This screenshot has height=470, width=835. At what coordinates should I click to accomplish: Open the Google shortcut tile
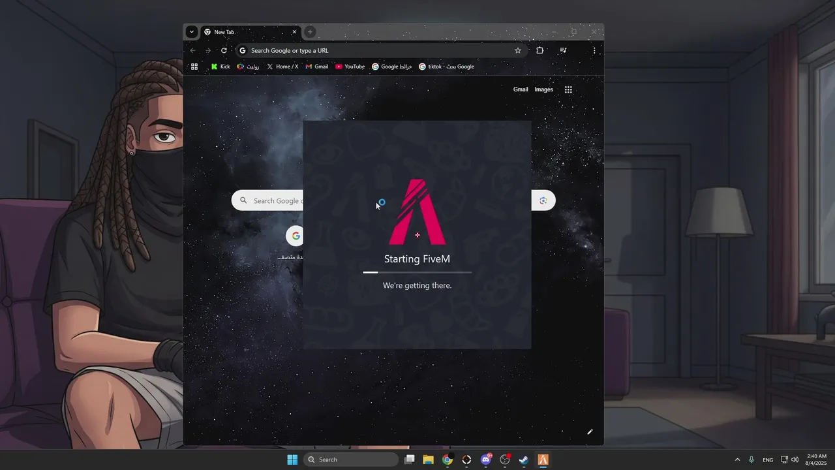(296, 236)
